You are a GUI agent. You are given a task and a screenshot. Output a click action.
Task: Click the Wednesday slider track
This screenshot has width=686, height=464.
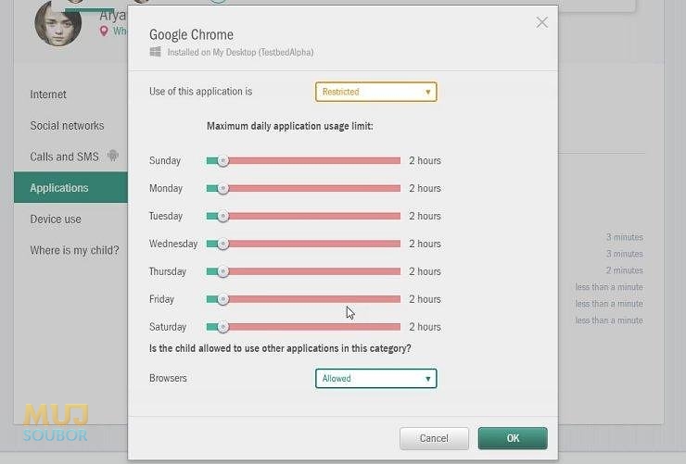[303, 244]
